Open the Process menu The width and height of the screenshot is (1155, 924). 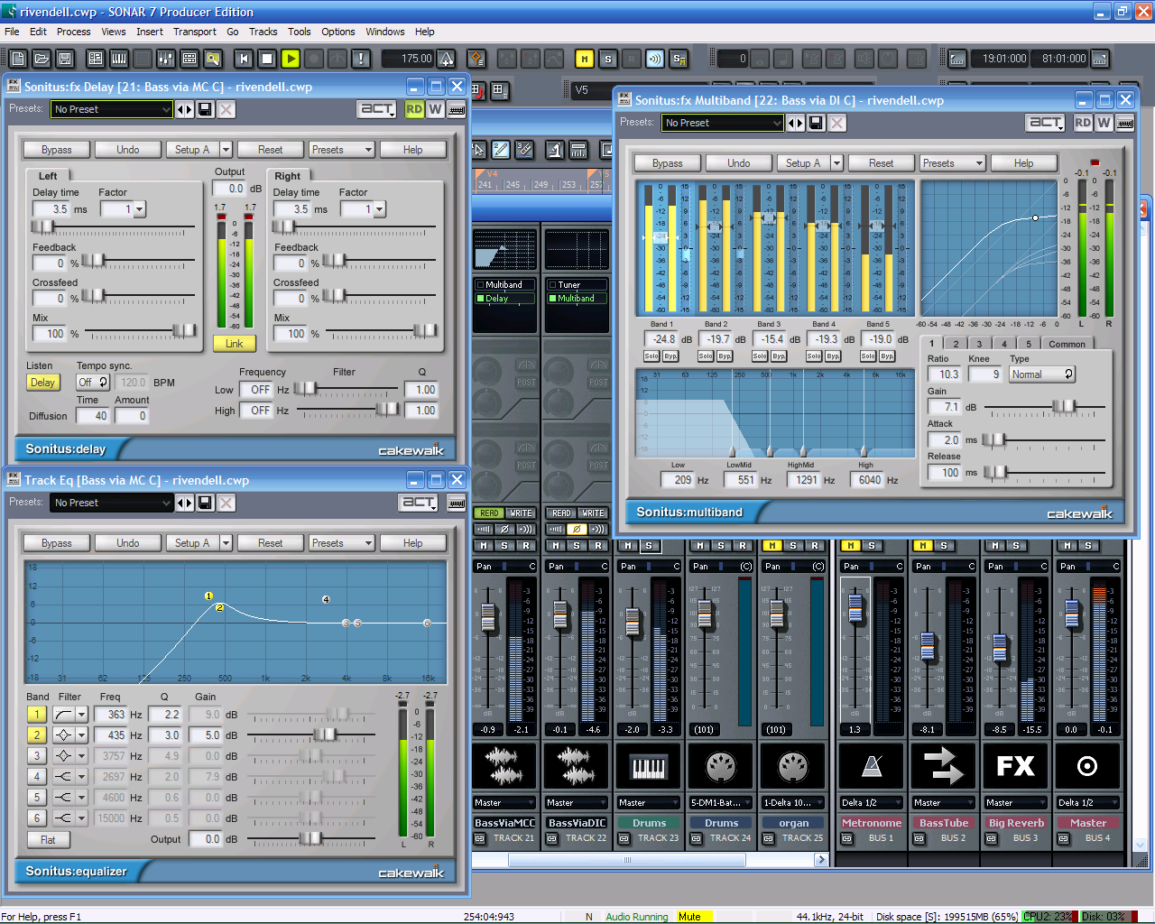click(x=73, y=32)
